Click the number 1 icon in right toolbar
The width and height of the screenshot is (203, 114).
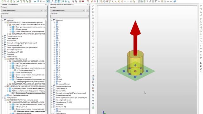coord(201,63)
